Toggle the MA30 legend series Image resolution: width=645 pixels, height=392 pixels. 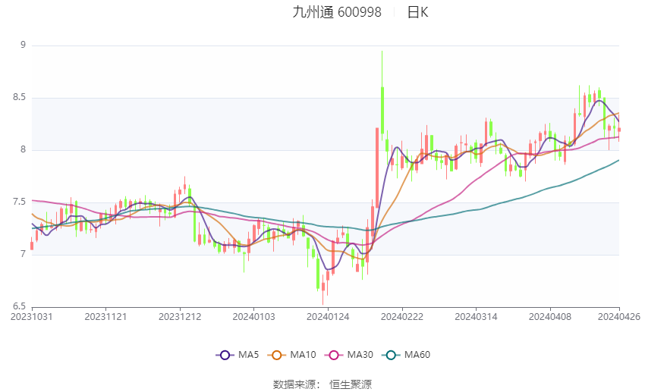349,355
